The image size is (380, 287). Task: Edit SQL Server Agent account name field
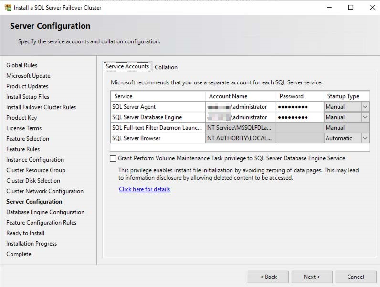click(x=241, y=107)
